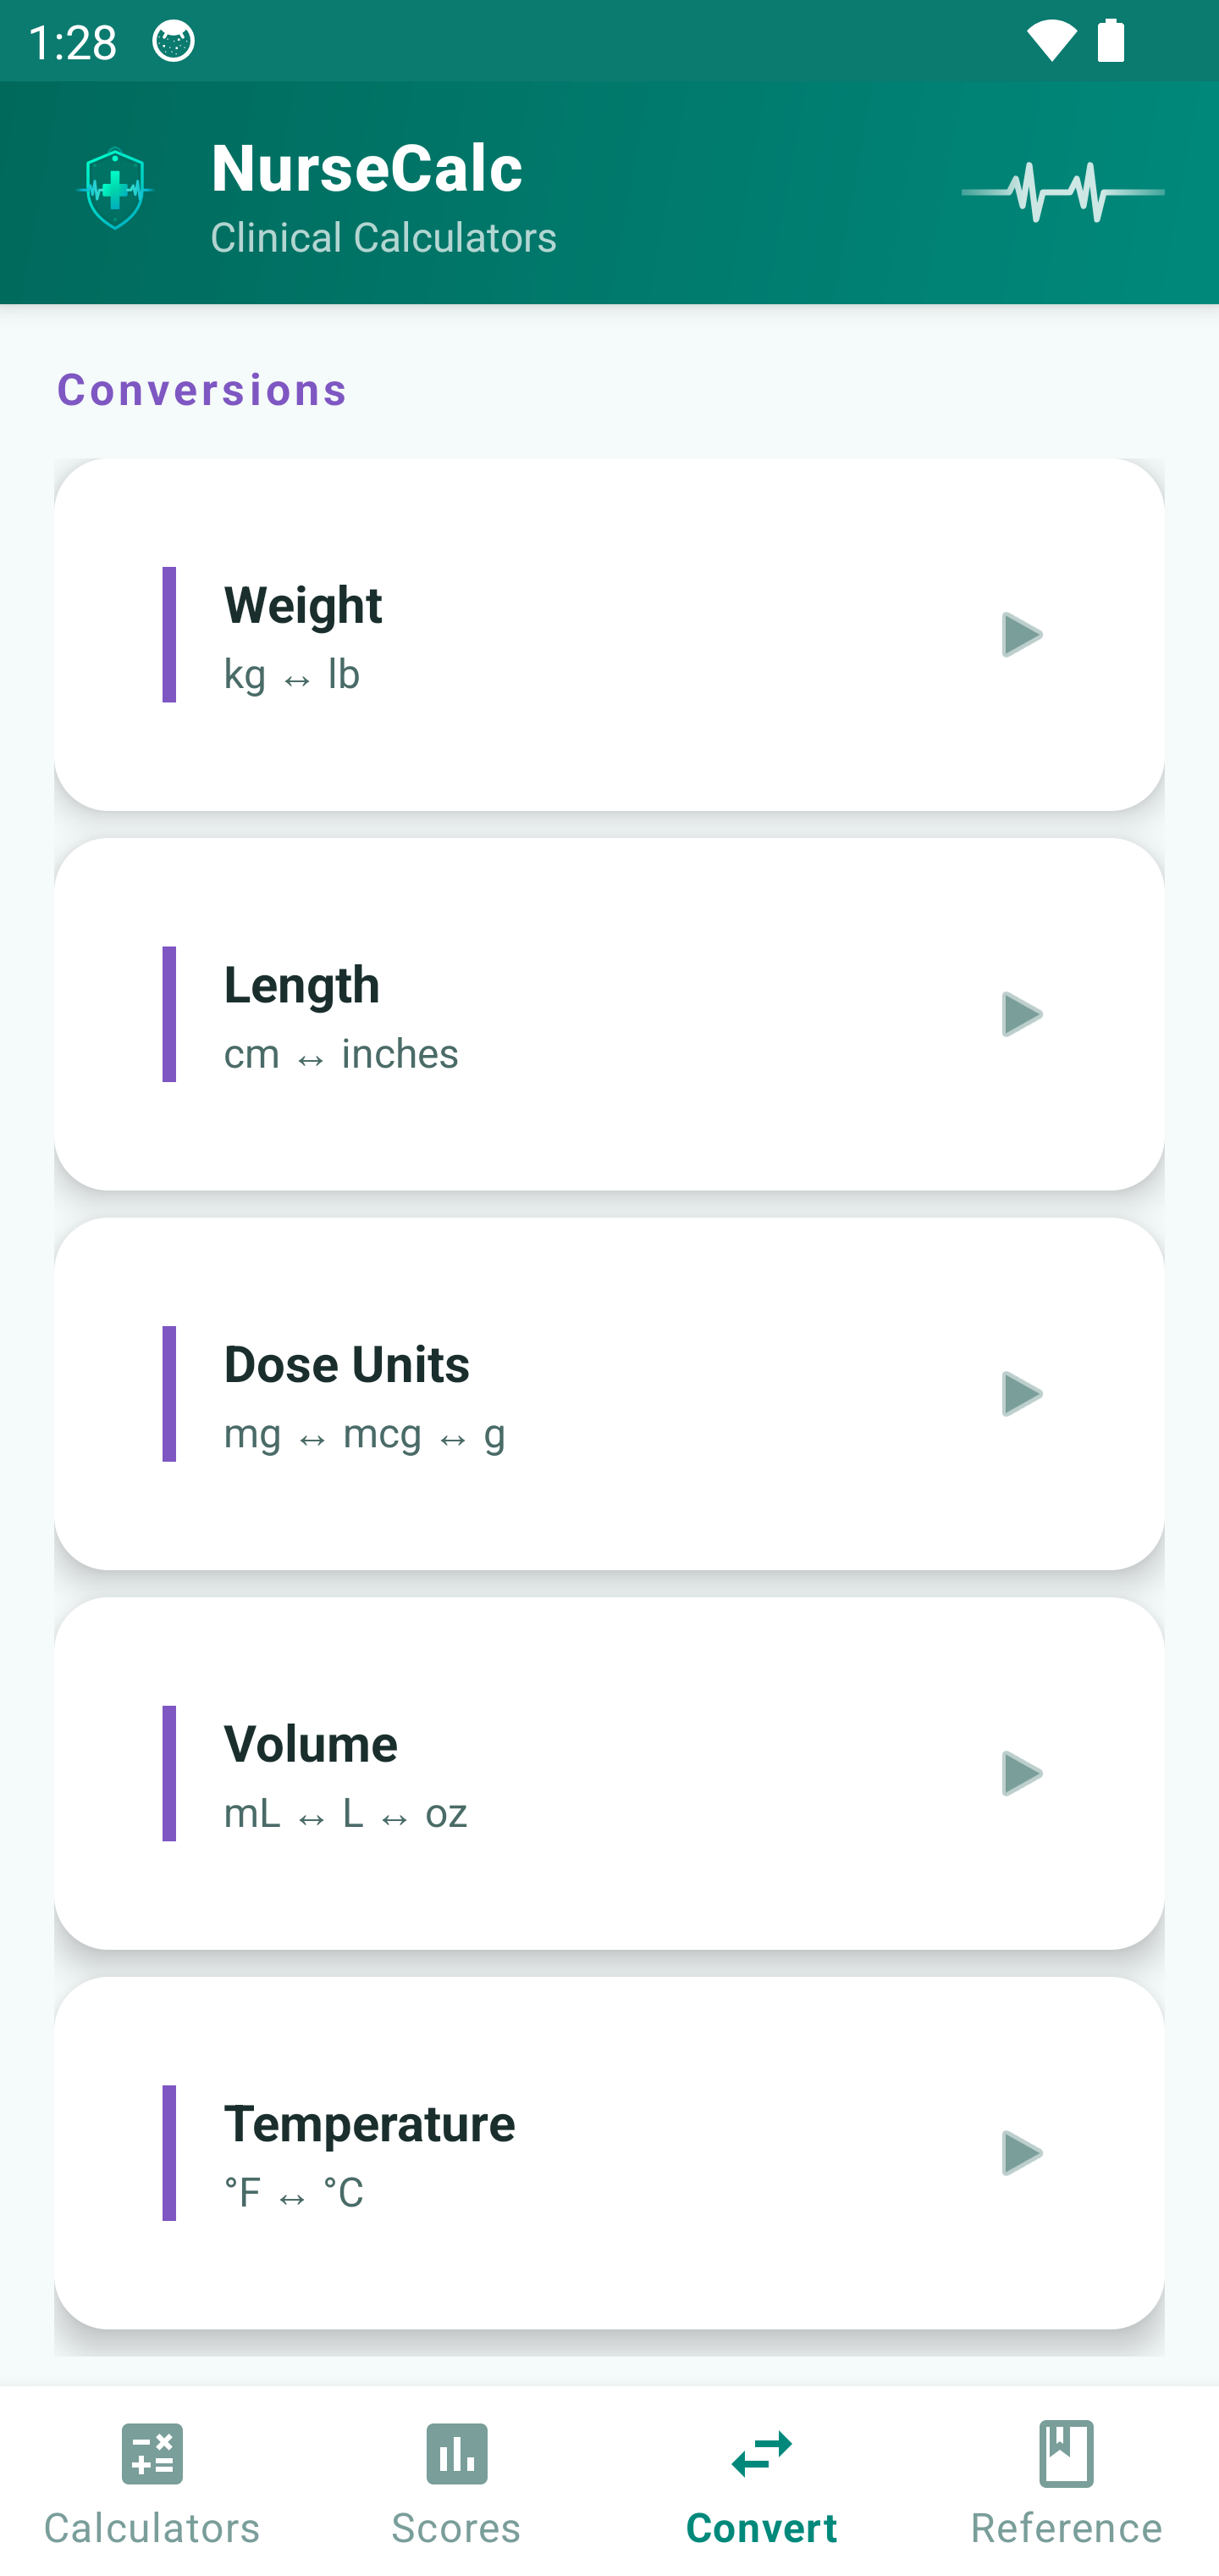Tap the Convert arrows icon
1219x2576 pixels.
761,2453
